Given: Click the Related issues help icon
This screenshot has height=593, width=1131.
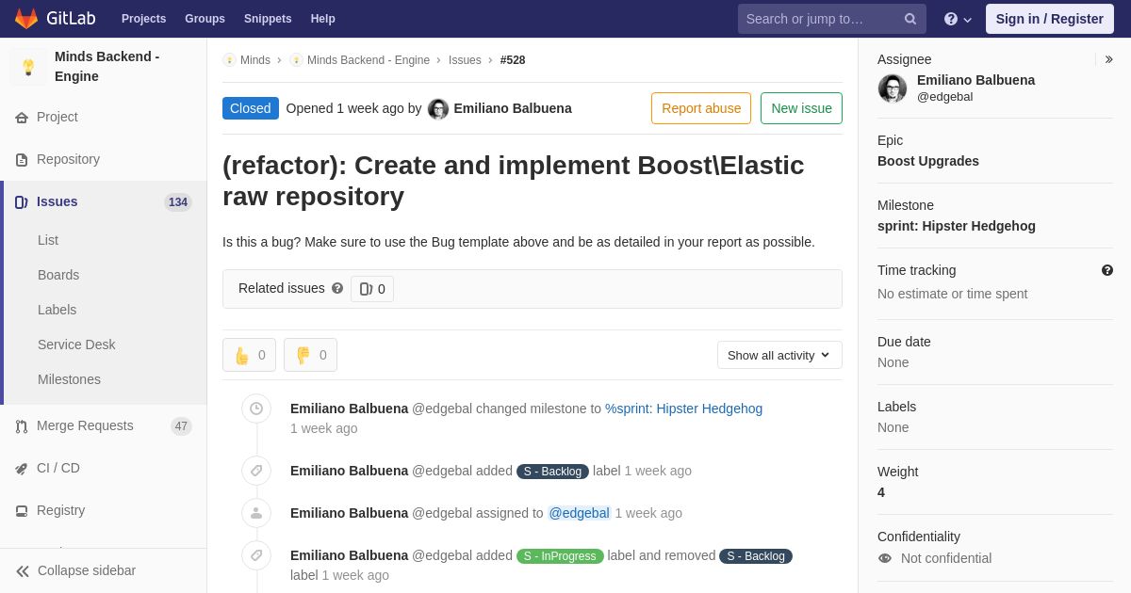Looking at the screenshot, I should (x=337, y=288).
